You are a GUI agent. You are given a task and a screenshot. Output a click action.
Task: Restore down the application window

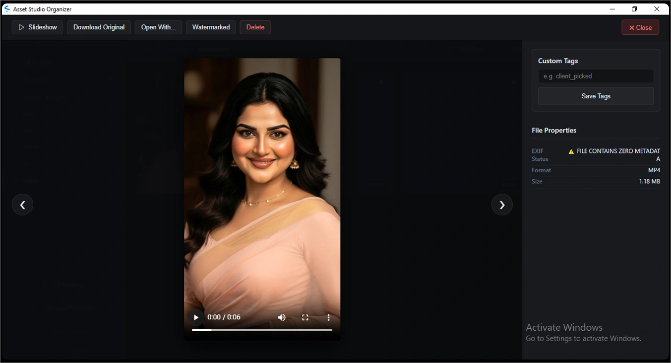[634, 9]
